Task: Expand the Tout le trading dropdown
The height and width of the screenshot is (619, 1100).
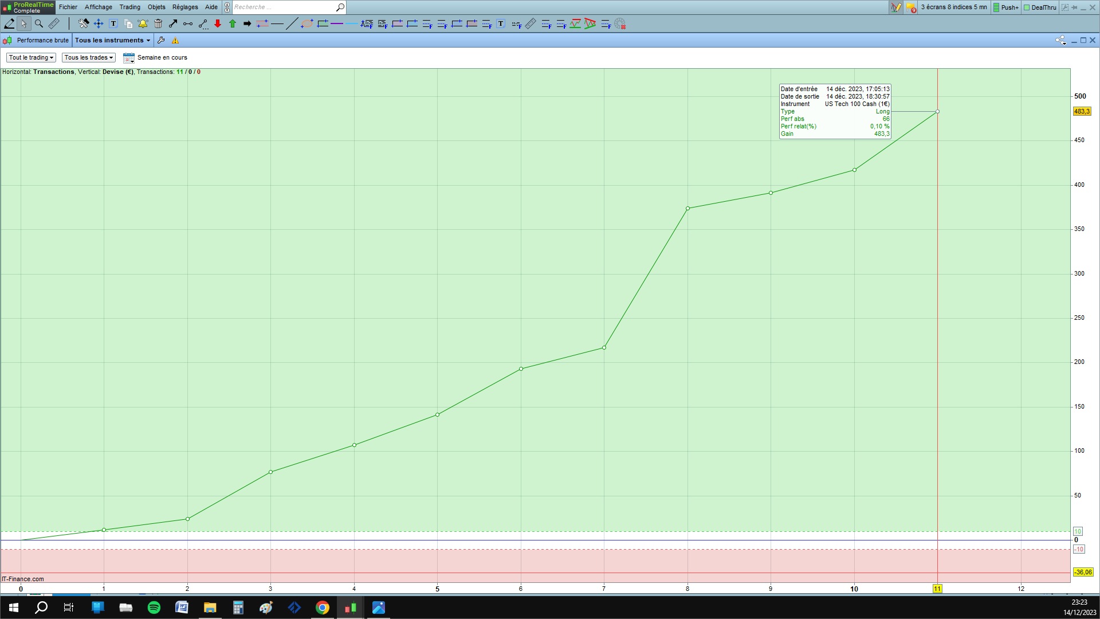Action: coord(31,57)
